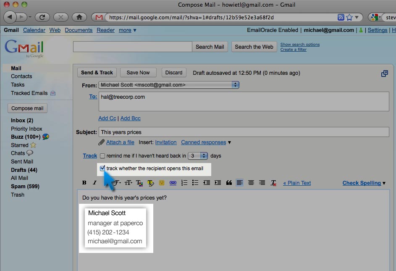
Task: Click the Buzz icon in sidebar
Action: coord(46,137)
